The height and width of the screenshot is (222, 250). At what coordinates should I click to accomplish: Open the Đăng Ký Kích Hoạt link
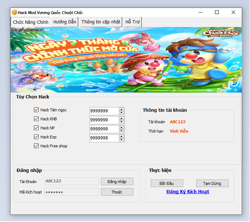click(188, 192)
